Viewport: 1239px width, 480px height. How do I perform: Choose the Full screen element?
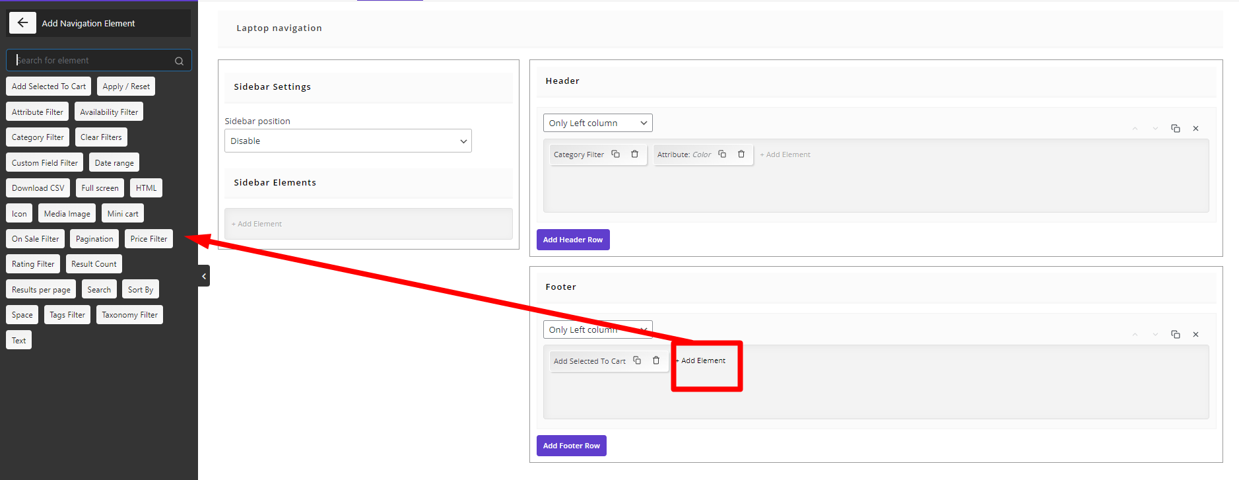click(x=100, y=188)
